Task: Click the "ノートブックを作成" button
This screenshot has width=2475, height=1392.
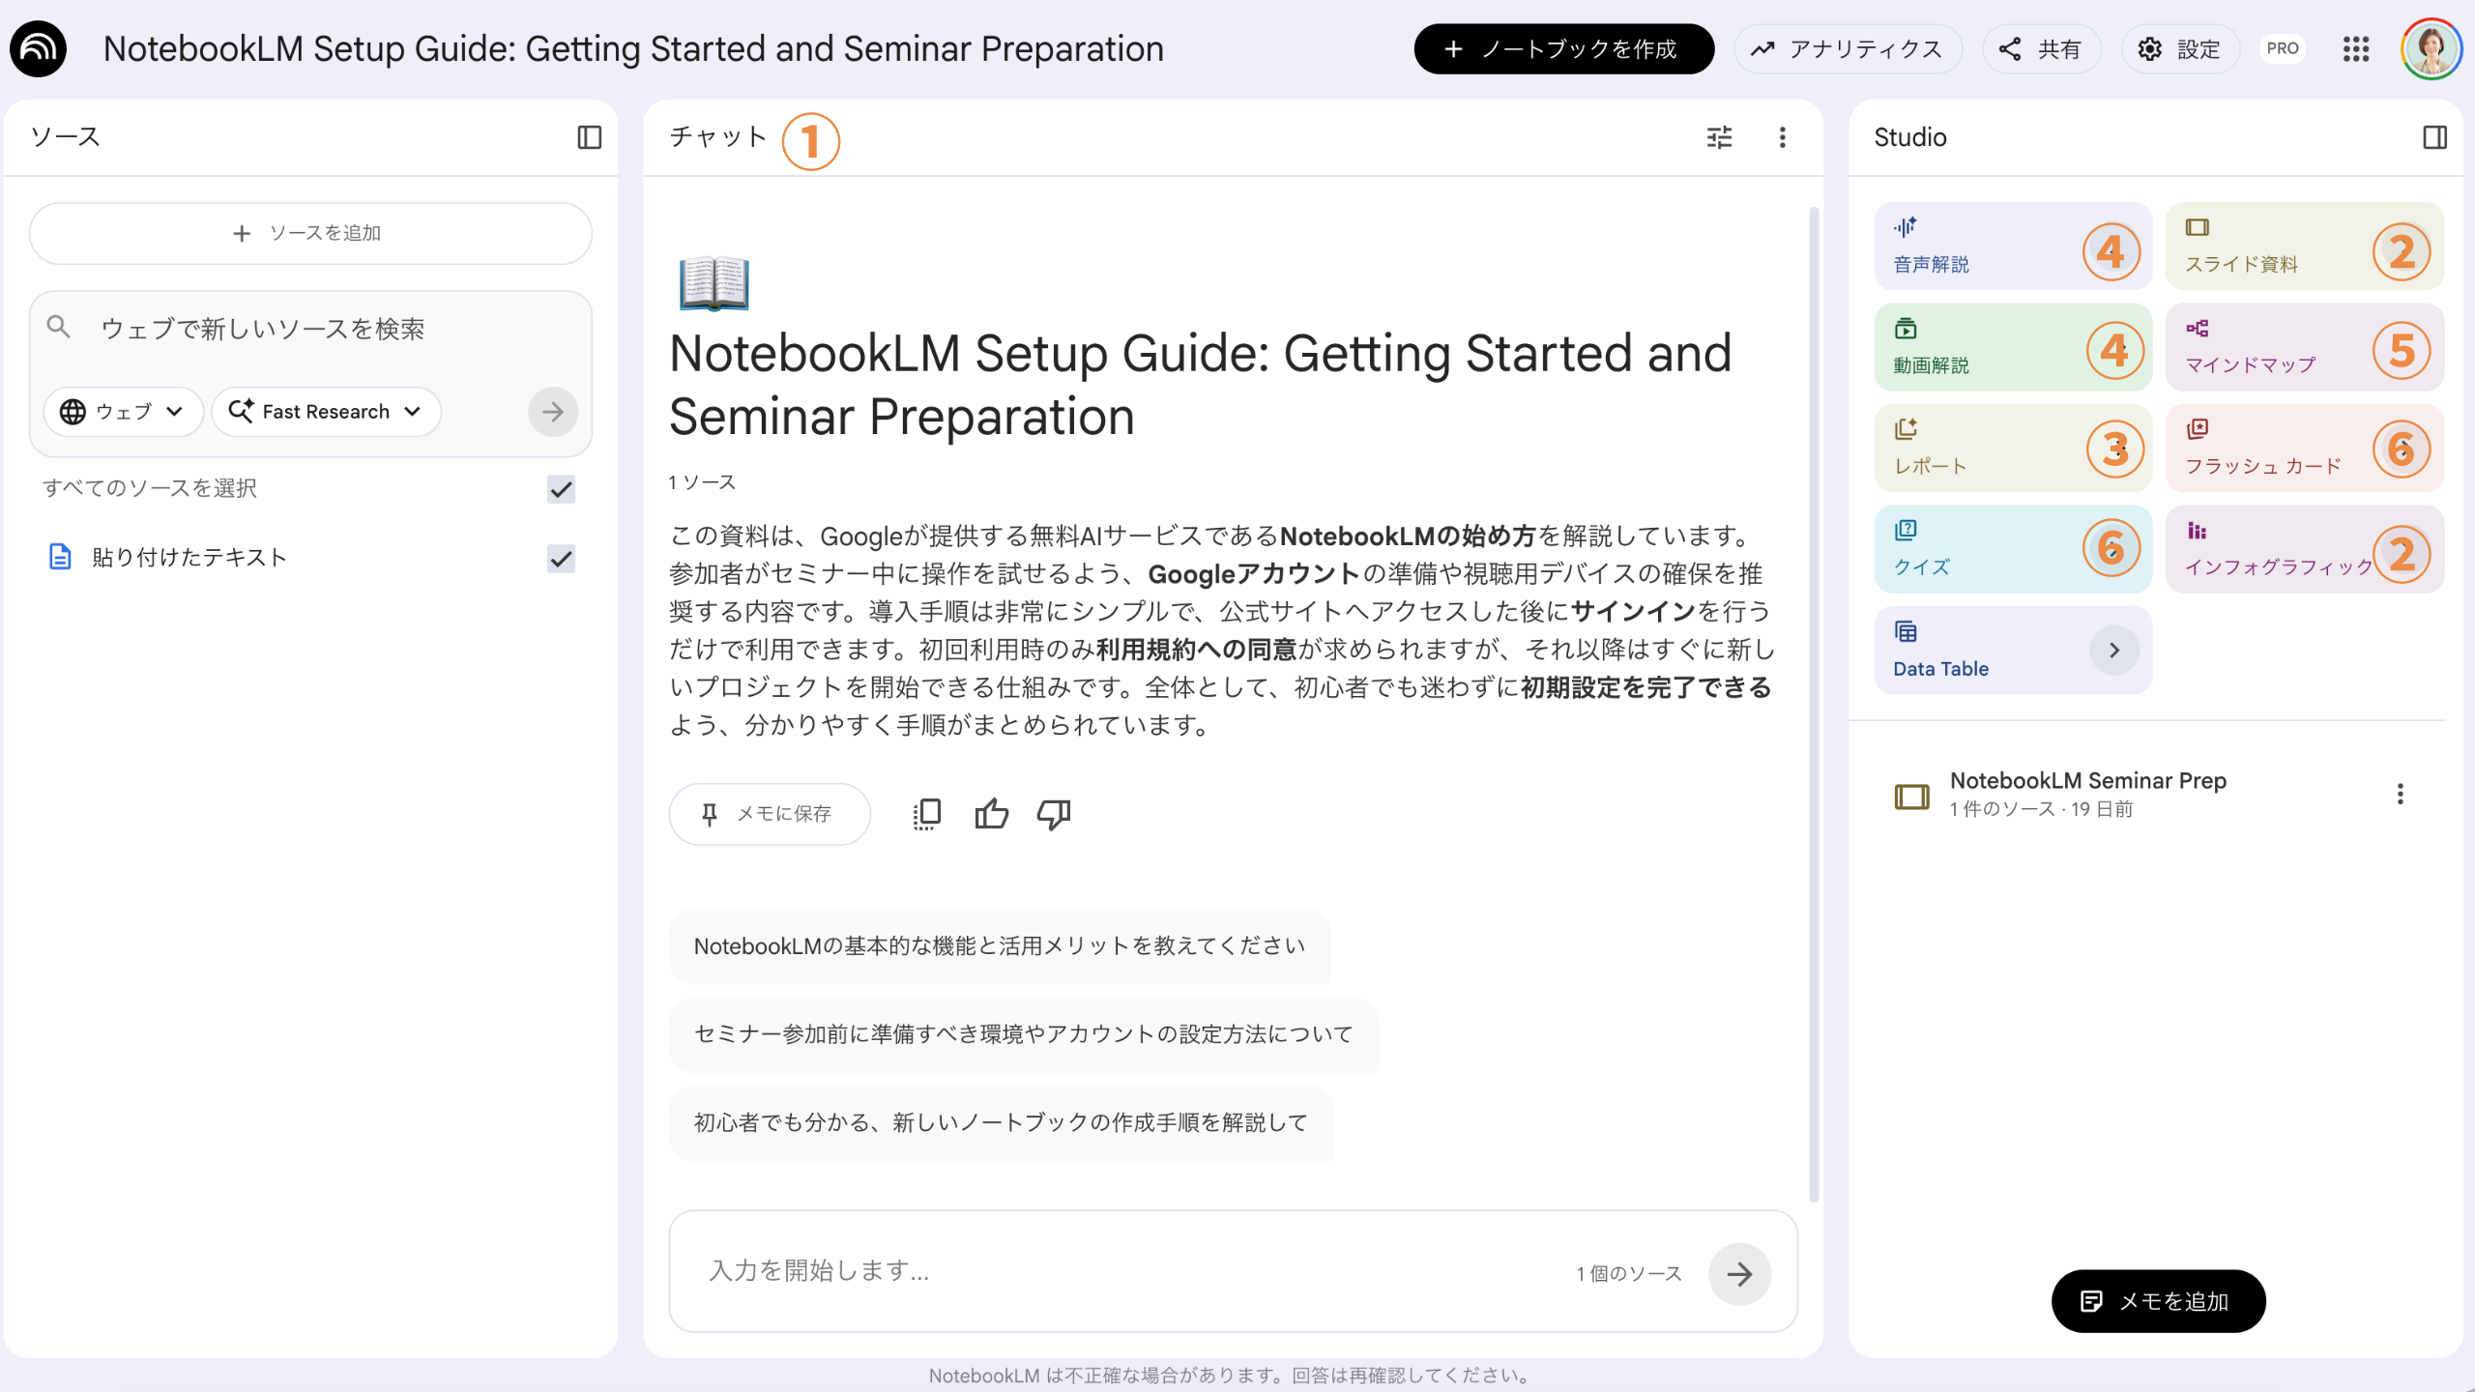Action: coord(1563,49)
